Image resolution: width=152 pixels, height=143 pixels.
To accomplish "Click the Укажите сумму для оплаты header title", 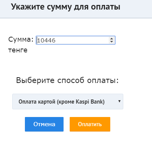I will click(66, 7).
